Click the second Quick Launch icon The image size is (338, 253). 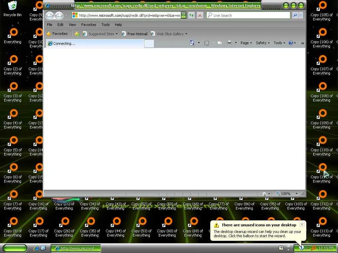point(43,248)
